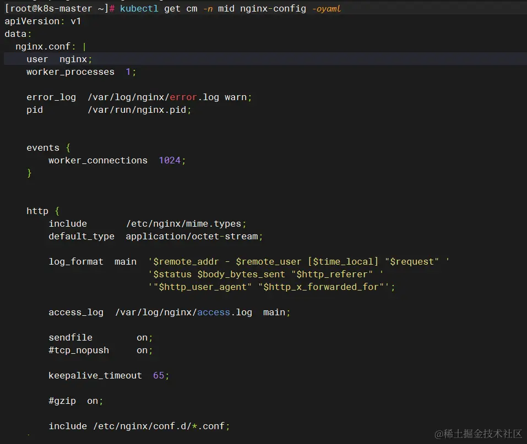Click the red 'error' word in log path
527x444 pixels.
[183, 97]
